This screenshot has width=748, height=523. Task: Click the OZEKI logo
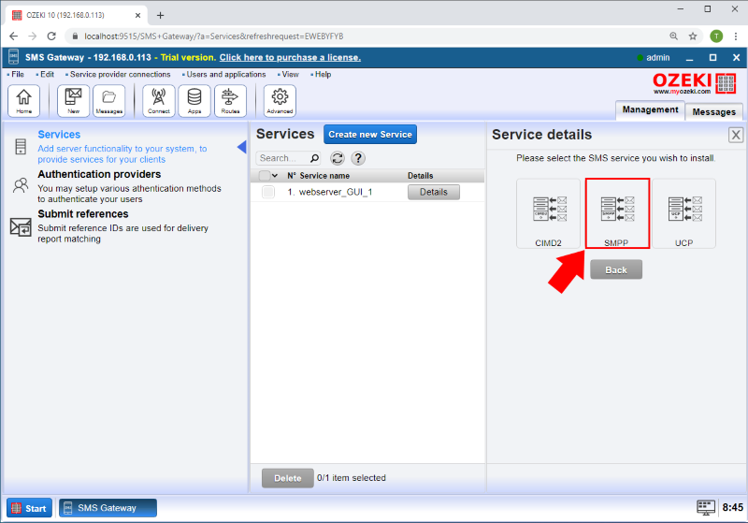(694, 83)
